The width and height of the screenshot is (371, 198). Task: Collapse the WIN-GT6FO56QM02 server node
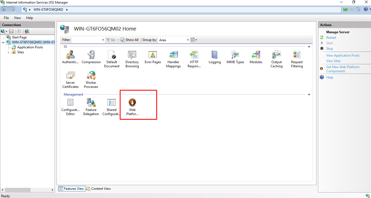[x=3, y=42]
